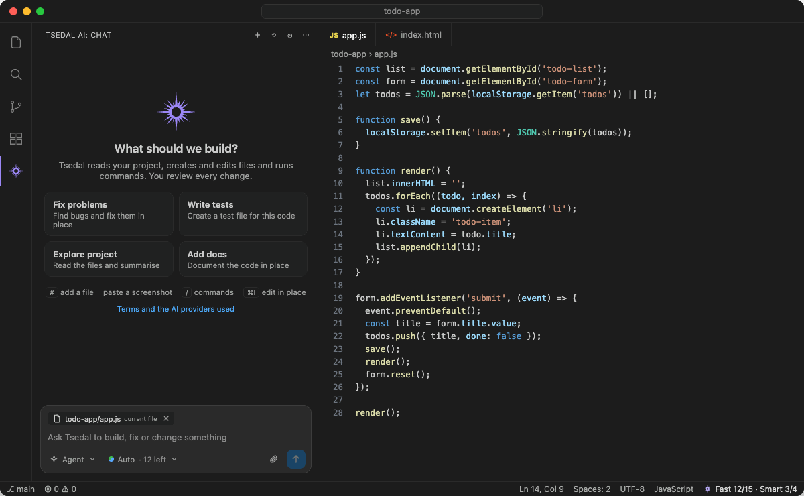Remove the todo-app/app.js context chip
This screenshot has width=804, height=496.
pos(166,418)
